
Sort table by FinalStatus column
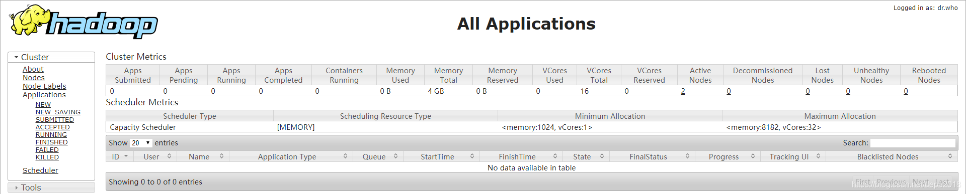click(652, 157)
